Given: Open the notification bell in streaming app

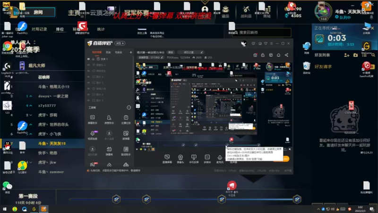Looking at the screenshot, I should pos(278,55).
